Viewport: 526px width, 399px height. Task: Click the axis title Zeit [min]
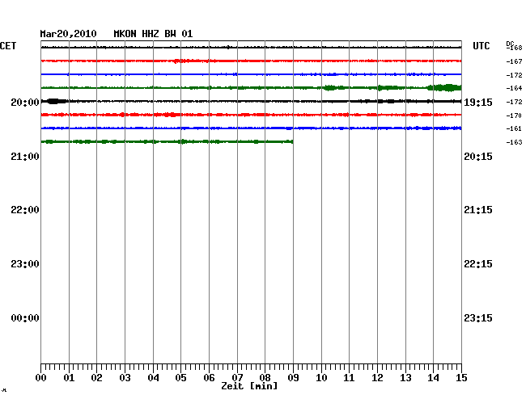pyautogui.click(x=249, y=386)
